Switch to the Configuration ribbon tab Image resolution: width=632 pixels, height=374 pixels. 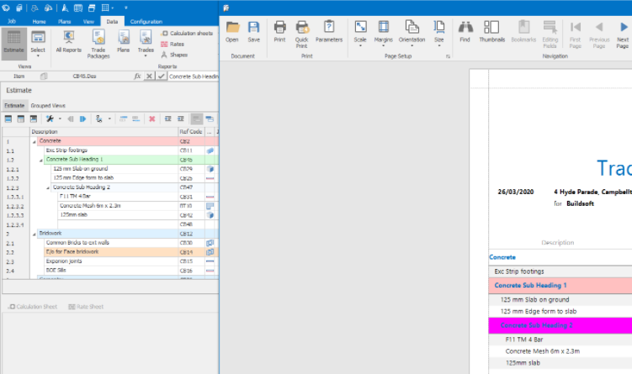146,21
